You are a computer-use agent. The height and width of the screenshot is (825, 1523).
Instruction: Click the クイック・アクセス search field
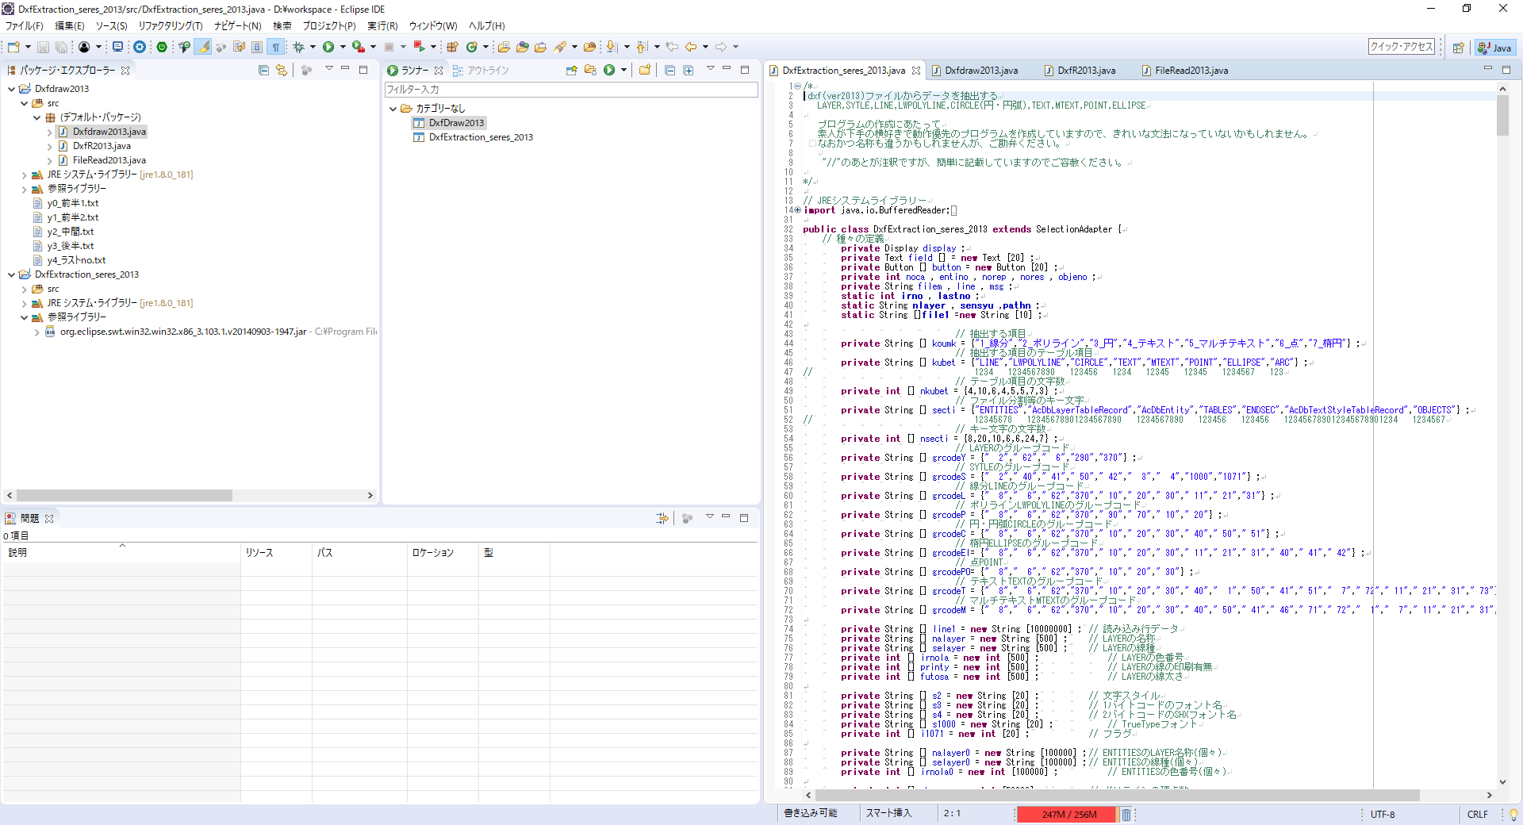(1402, 47)
